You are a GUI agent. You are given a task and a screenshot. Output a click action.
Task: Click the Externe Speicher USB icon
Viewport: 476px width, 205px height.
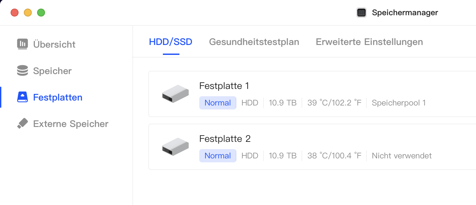coord(22,124)
